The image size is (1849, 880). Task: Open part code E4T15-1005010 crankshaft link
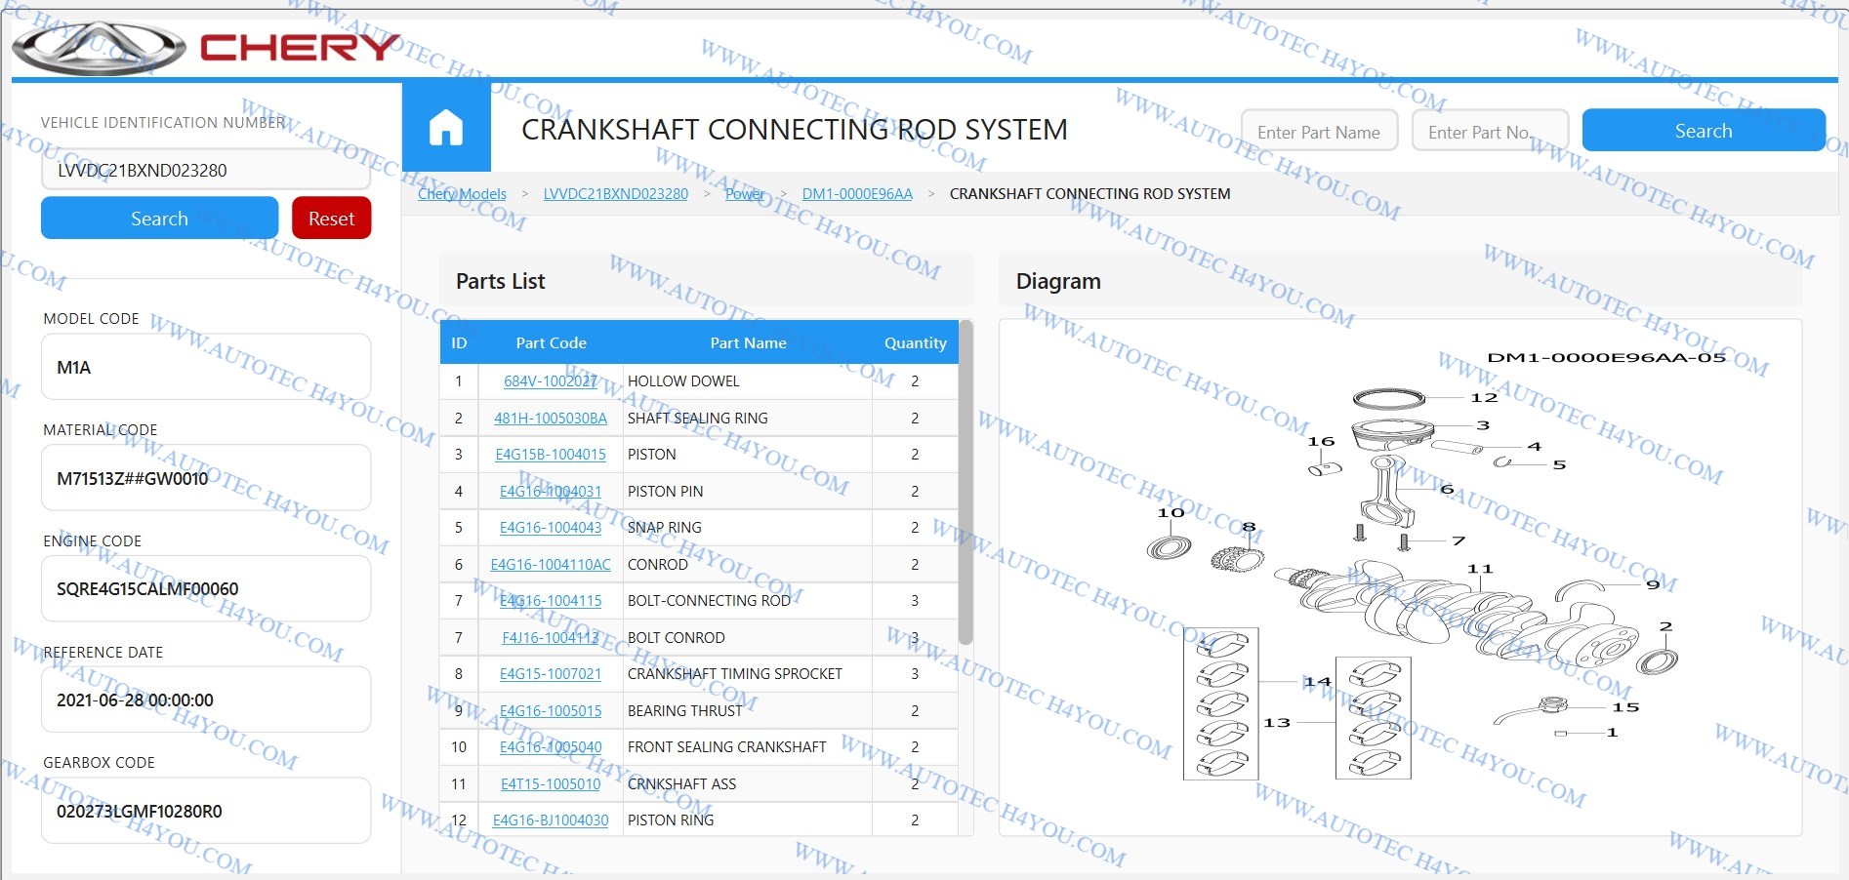[551, 784]
